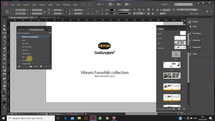
Task: Open the Type menu
Action: [34, 4]
